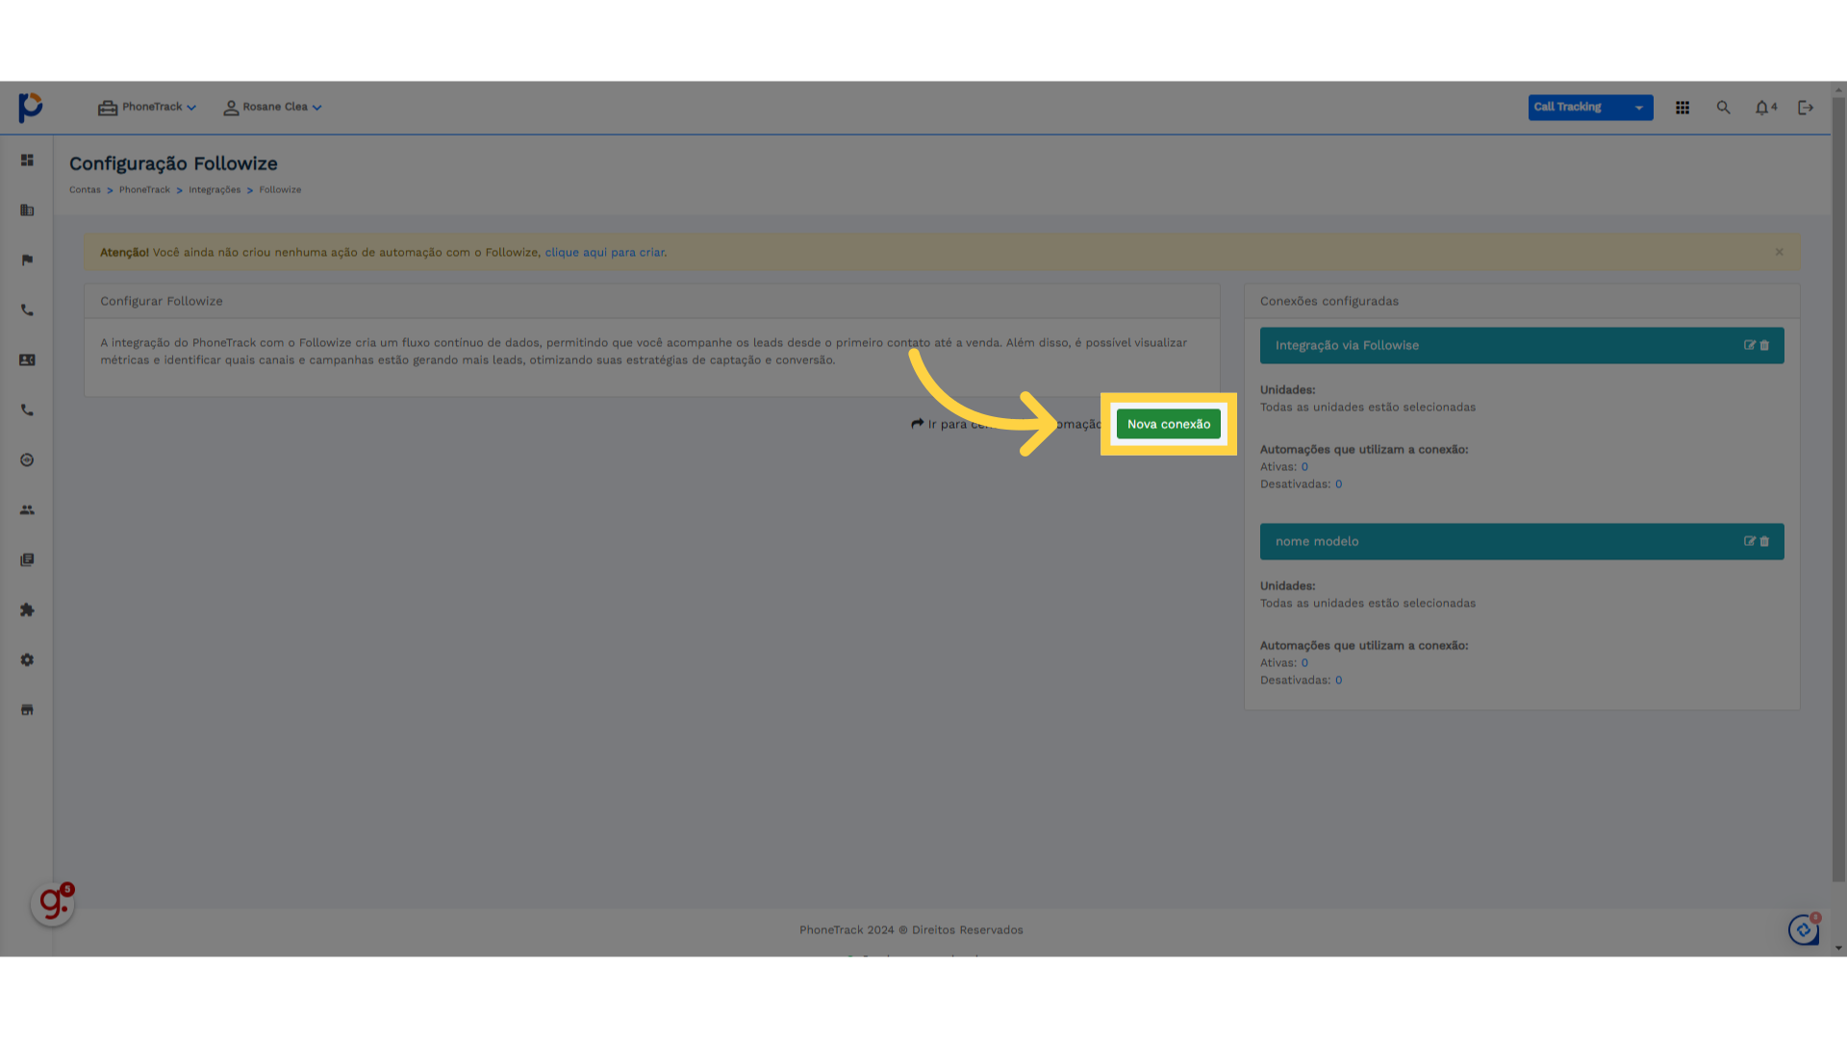
Task: Click Ativas count under 'Integração via Followise'
Action: pyautogui.click(x=1304, y=467)
